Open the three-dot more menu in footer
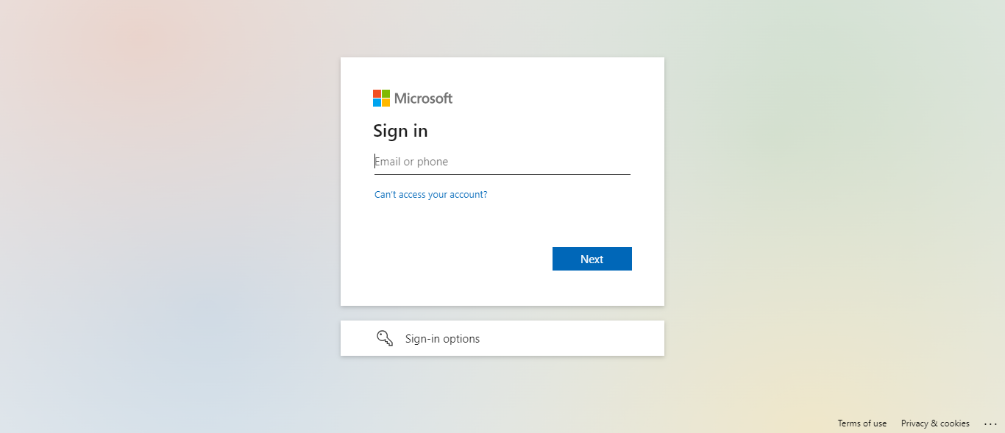Screen dimensions: 1005x433 click(990, 423)
